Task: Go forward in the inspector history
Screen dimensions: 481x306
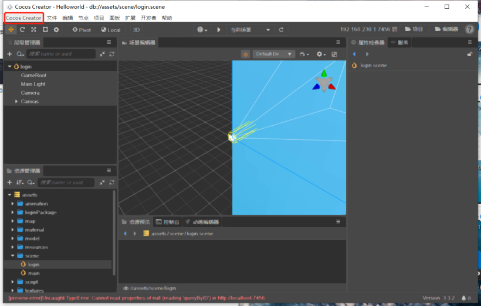Action: pyautogui.click(x=367, y=54)
